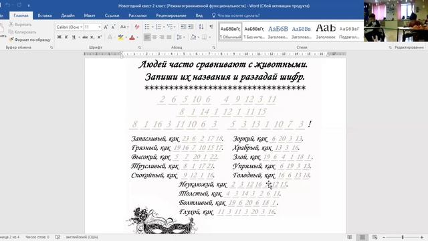Toggle italic К formatting
Viewport: 428px width, 241px height.
pos(66,37)
